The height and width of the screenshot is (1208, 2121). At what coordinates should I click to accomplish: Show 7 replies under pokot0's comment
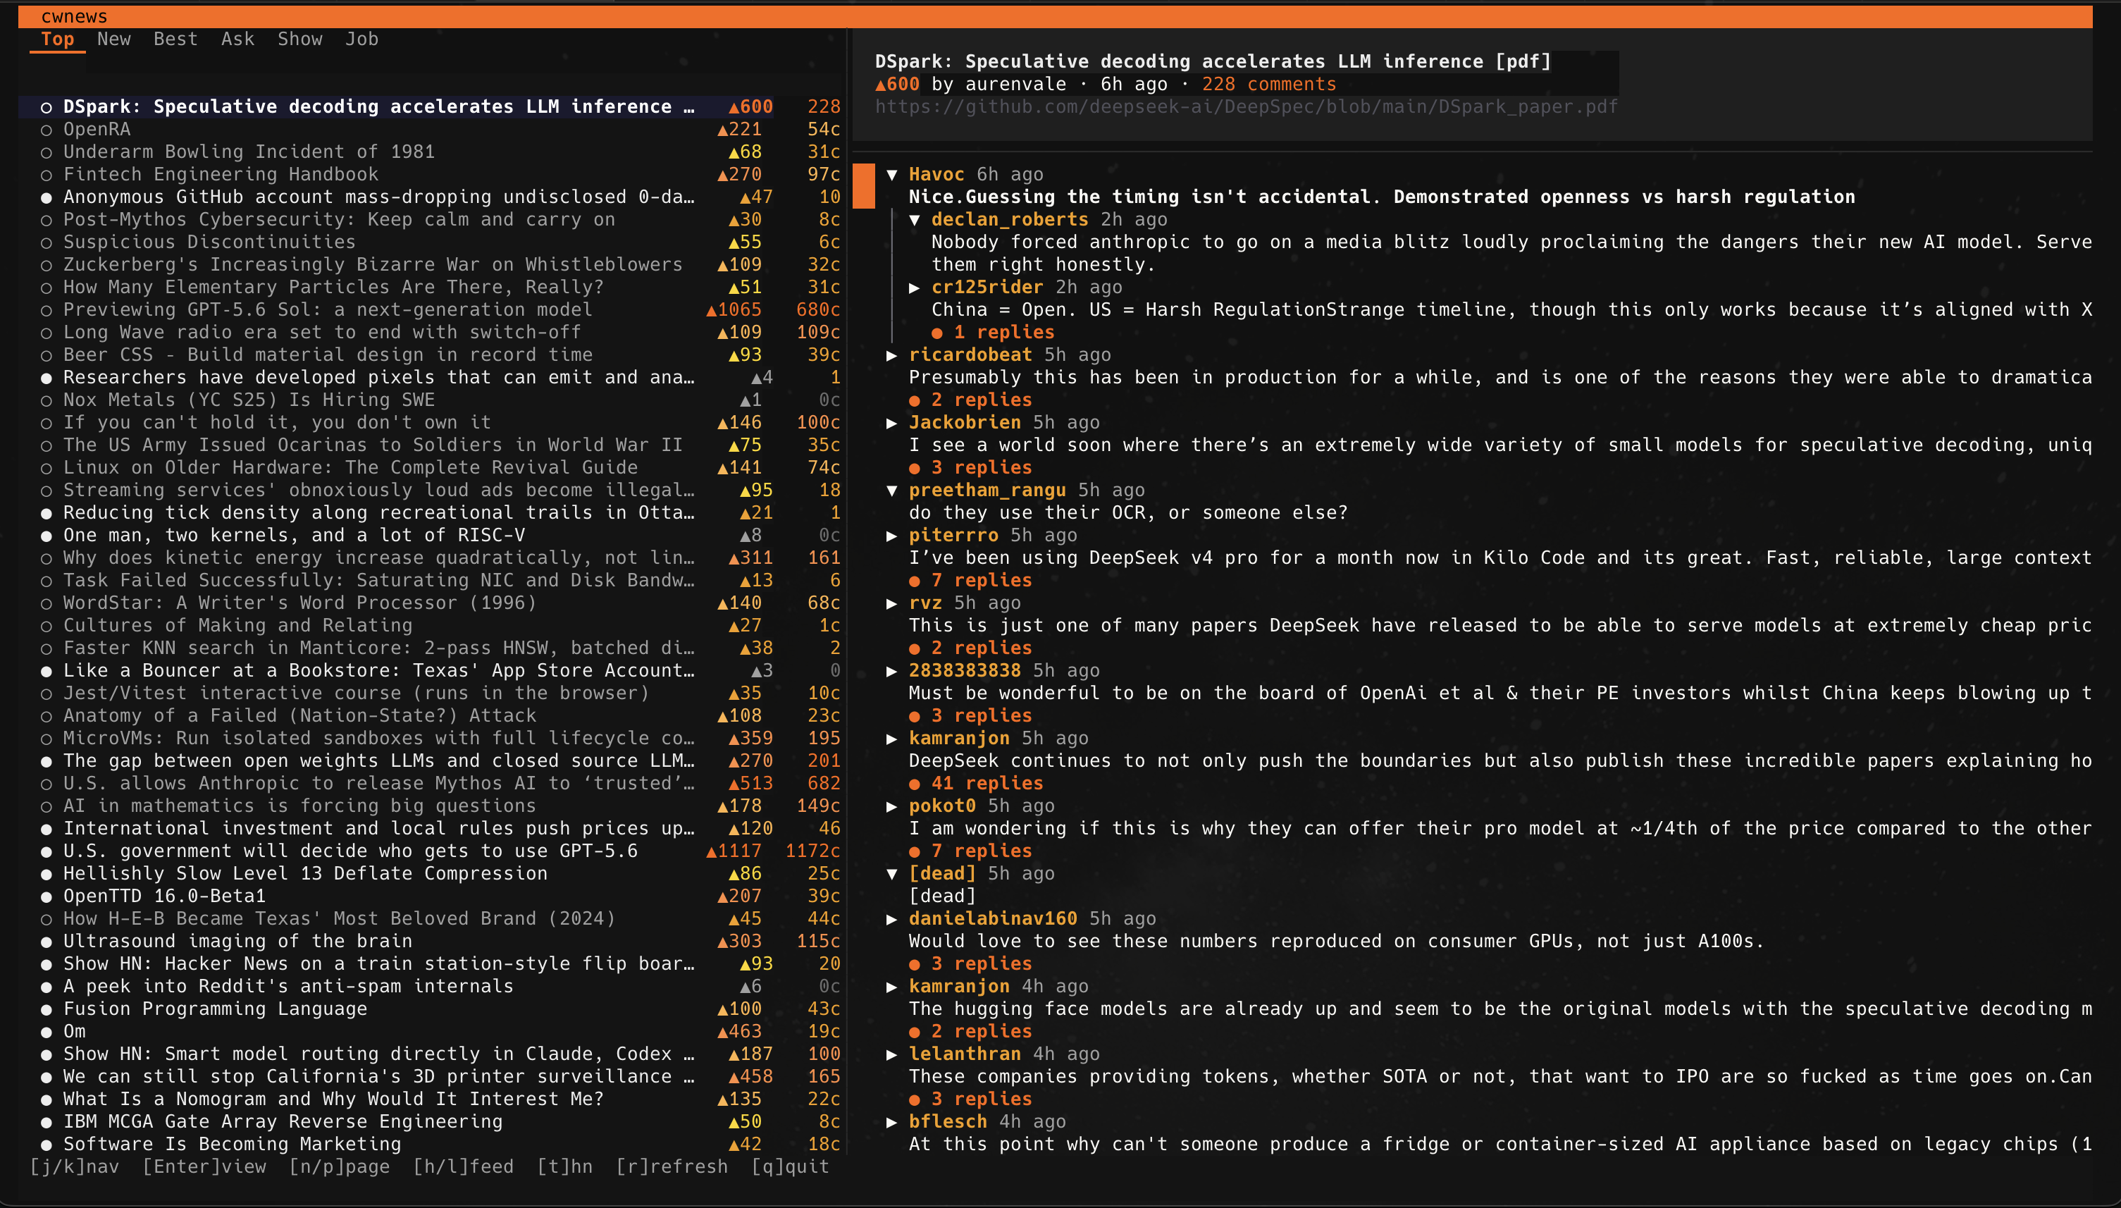pyautogui.click(x=970, y=851)
